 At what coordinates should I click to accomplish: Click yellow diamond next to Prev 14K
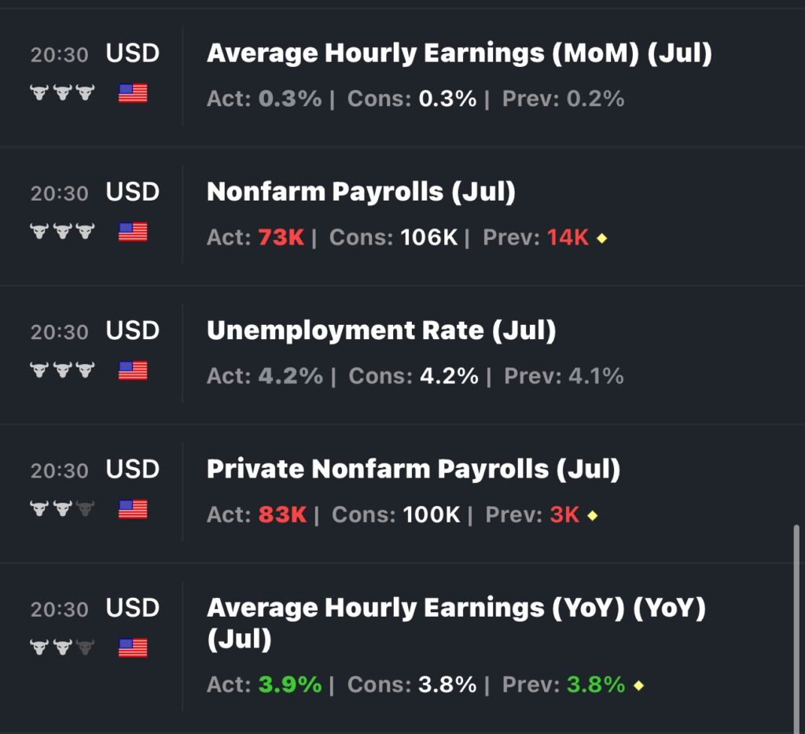tap(602, 238)
